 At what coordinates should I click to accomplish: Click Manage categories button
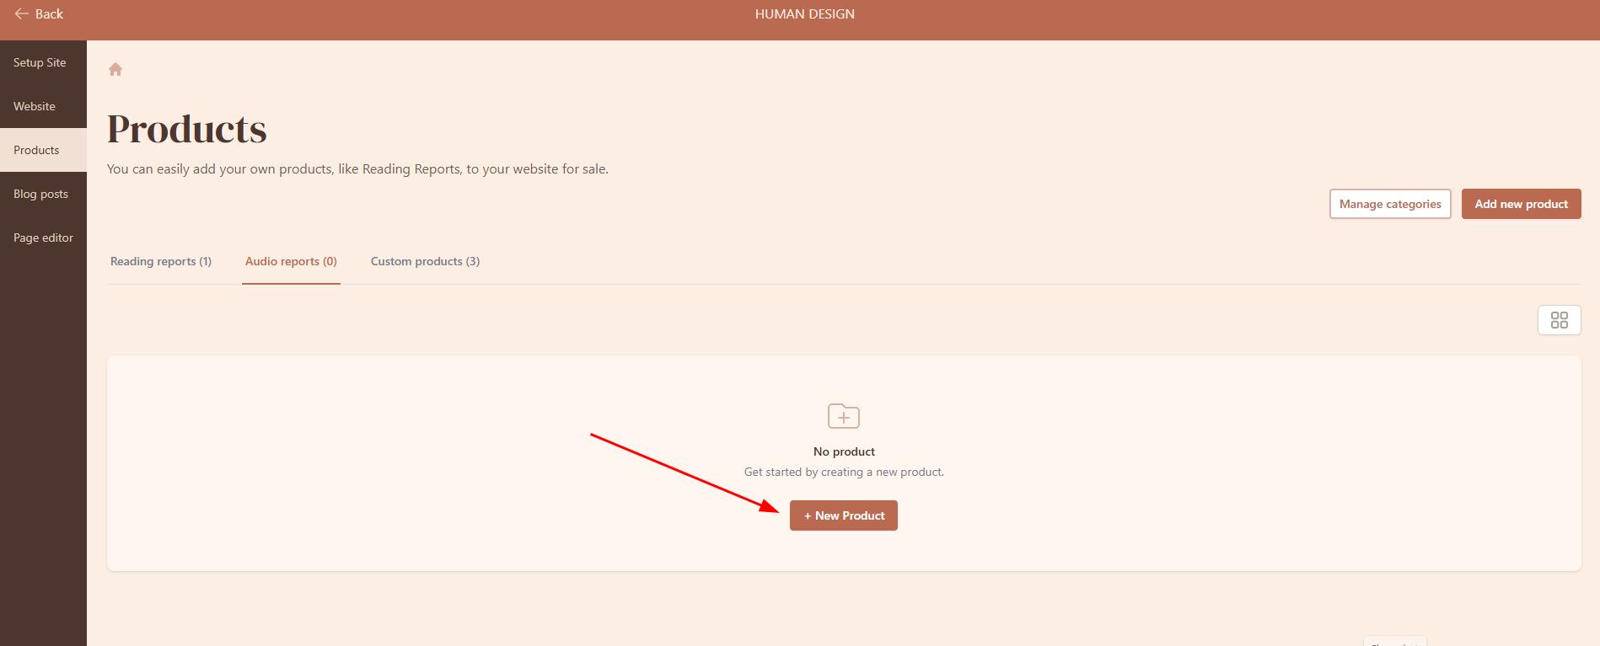(1389, 204)
